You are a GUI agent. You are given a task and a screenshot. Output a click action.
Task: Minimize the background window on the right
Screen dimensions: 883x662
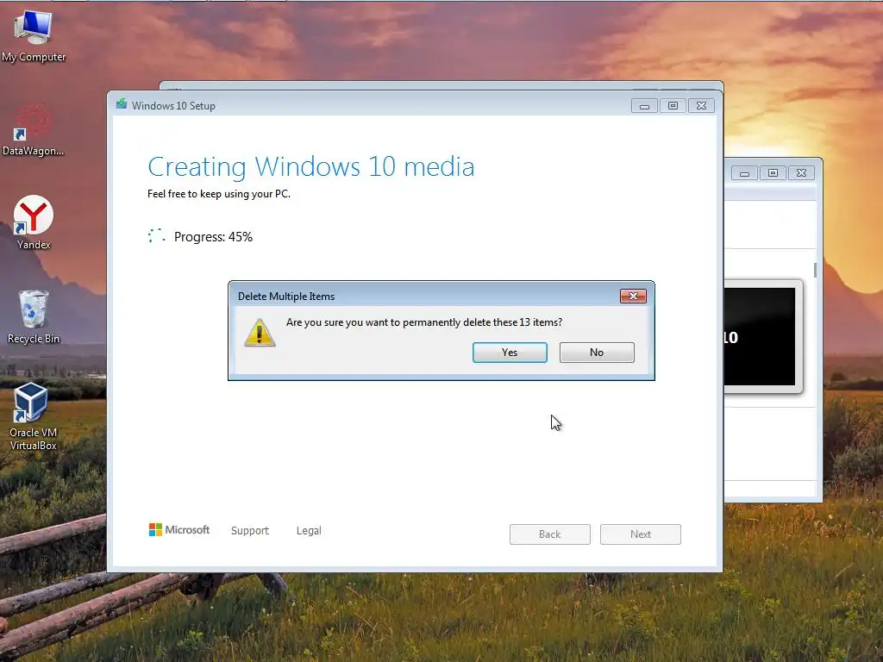pyautogui.click(x=744, y=173)
